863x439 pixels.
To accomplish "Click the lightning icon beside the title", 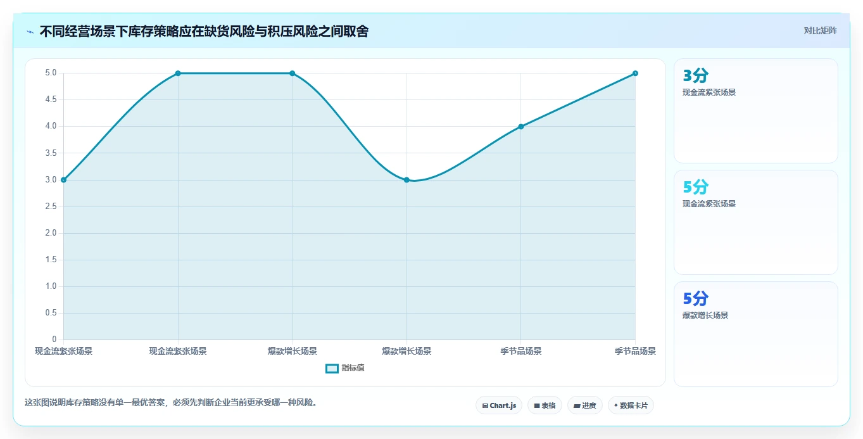I will click(30, 31).
